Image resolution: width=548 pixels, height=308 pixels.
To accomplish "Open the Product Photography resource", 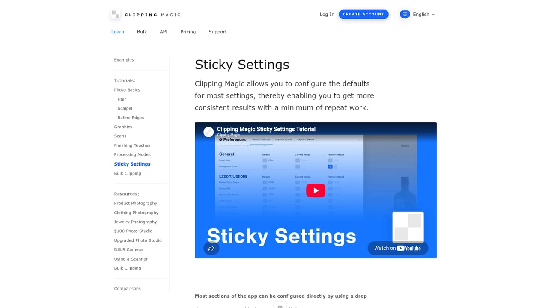I will pyautogui.click(x=136, y=204).
